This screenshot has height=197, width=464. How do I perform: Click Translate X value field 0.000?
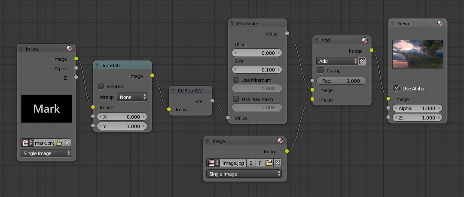click(122, 117)
